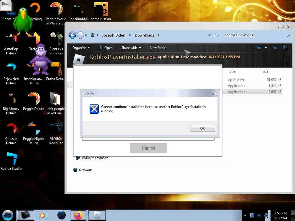Click Open in the Explorer toolbar
Image resolution: width=295 pixels, height=221 pixels.
106,48
